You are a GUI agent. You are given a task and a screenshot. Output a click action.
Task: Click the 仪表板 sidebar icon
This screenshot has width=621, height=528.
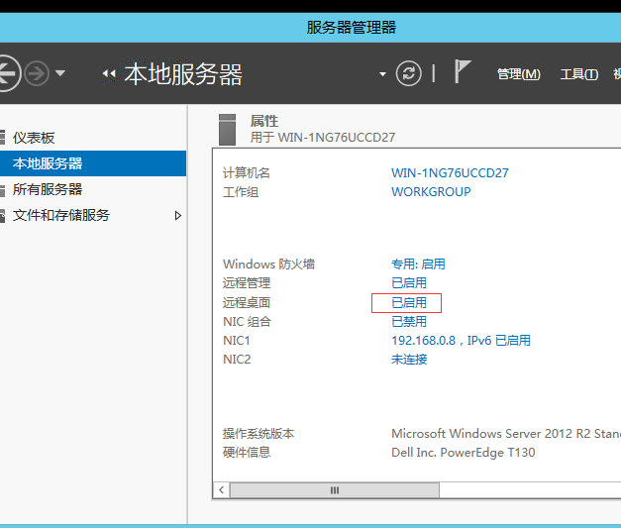tap(2, 138)
